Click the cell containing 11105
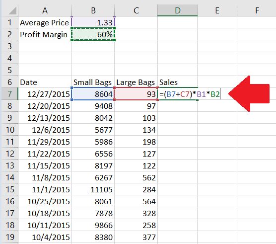 [93, 189]
